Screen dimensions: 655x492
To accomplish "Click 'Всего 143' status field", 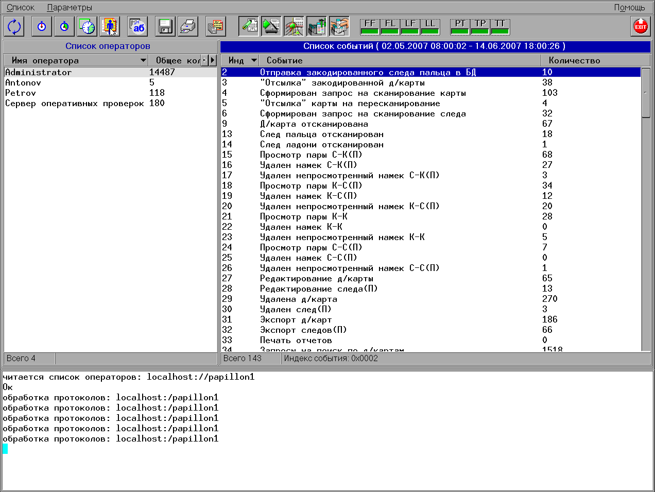I will [x=251, y=359].
